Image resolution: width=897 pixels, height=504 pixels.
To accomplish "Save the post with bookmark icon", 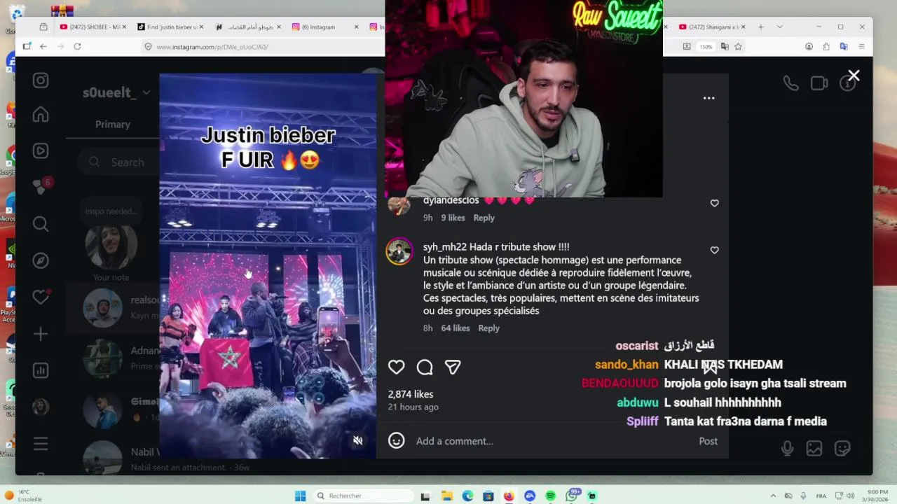I will pos(710,366).
